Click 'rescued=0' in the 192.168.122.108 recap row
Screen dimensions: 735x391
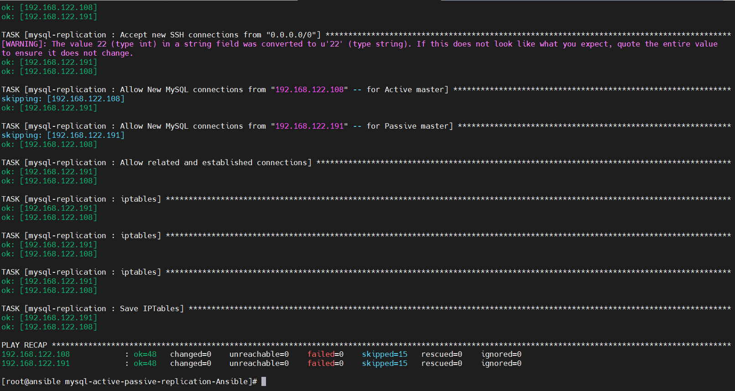coord(442,354)
